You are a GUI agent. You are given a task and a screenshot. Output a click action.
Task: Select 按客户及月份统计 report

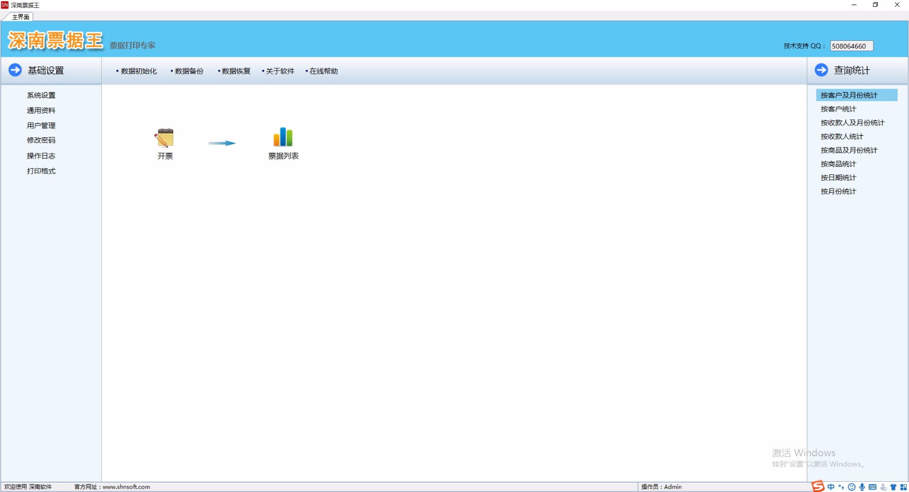point(857,95)
